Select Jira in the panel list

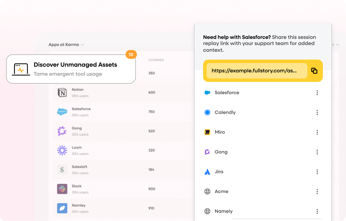[x=219, y=172]
